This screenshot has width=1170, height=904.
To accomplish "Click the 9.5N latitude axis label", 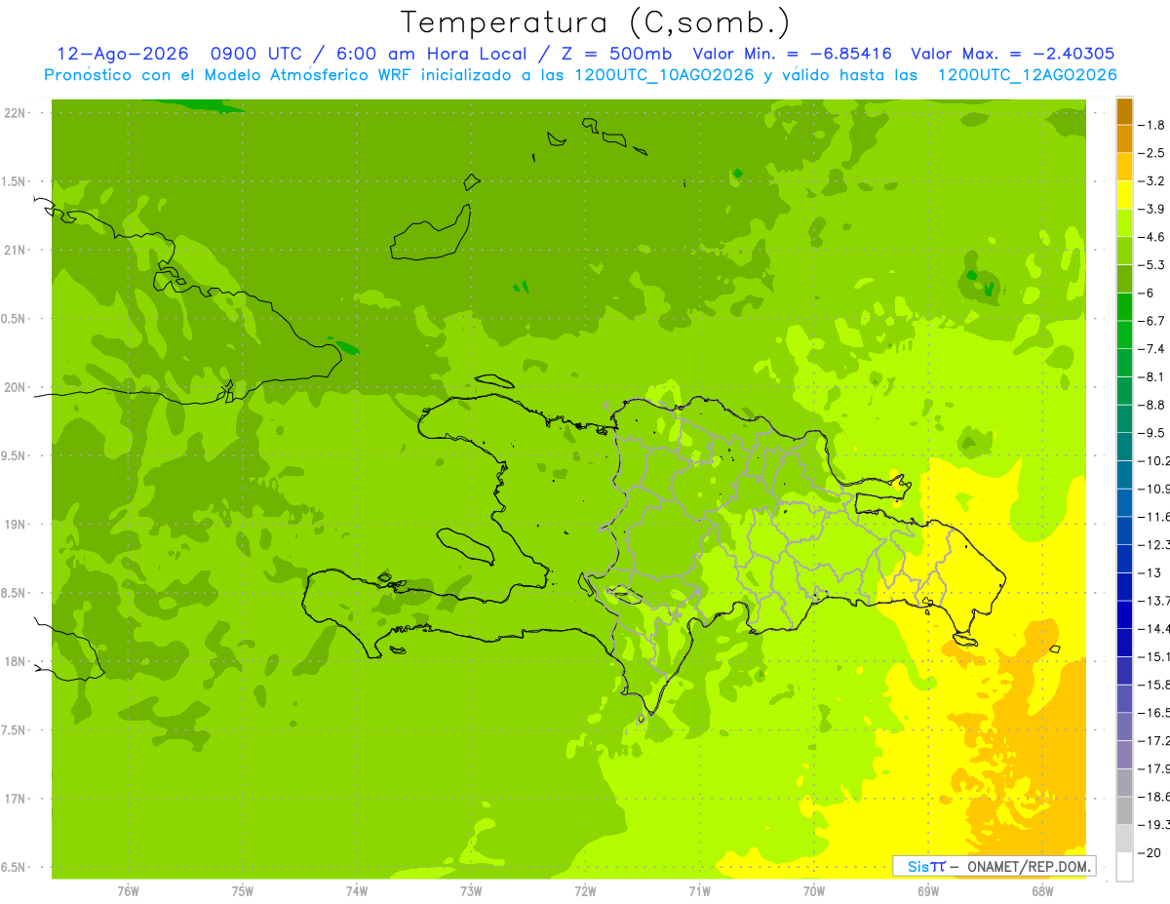I will click(15, 456).
